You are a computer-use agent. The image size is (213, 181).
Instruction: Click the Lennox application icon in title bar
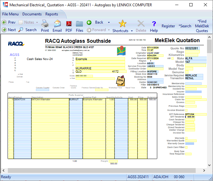pos(5,5)
